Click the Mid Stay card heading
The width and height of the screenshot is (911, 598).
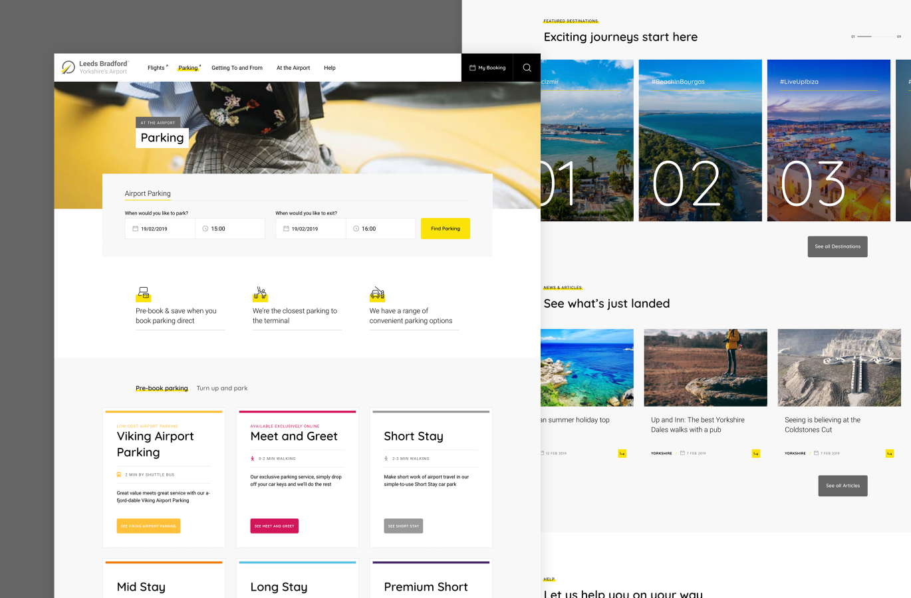click(x=141, y=587)
